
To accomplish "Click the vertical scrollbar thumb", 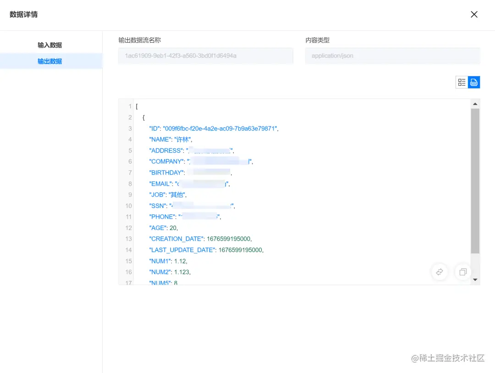I will pyautogui.click(x=475, y=181).
